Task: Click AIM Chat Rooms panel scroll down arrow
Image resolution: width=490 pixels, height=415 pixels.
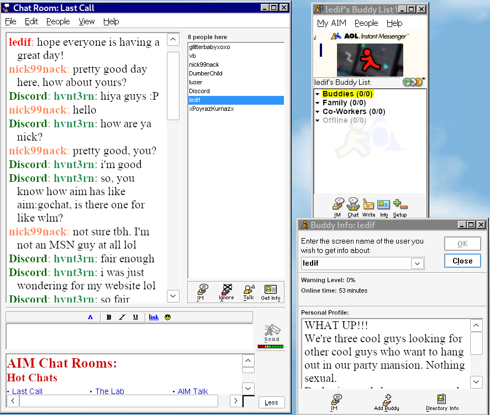Action: tap(248, 388)
